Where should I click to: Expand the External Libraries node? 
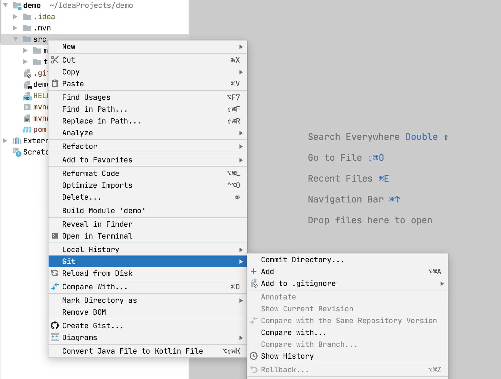pos(5,140)
